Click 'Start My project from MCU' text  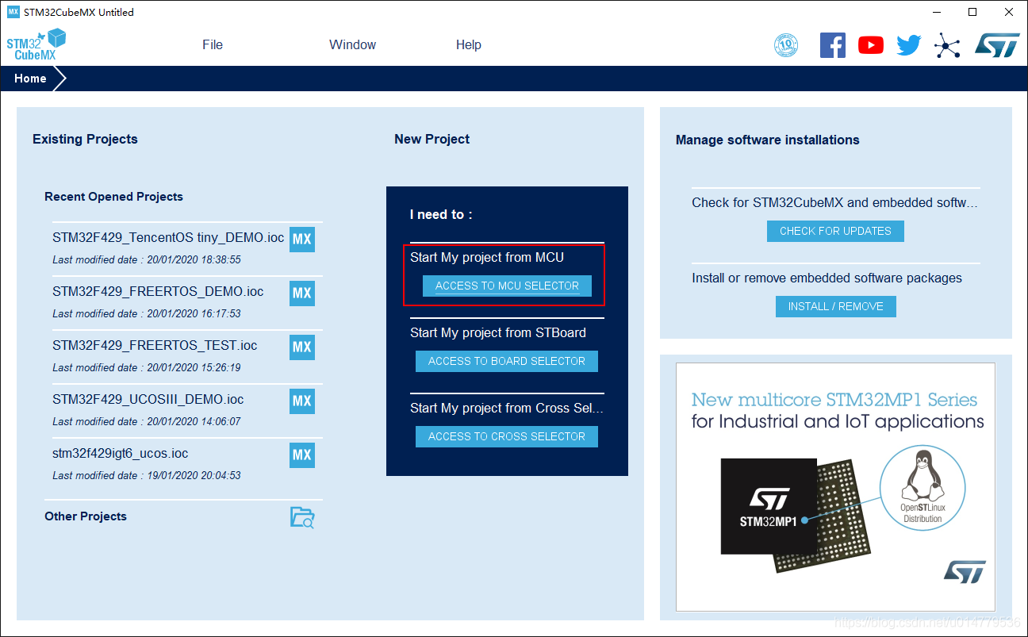[x=487, y=258]
